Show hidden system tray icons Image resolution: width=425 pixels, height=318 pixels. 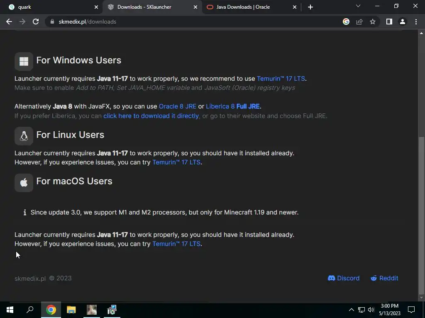tap(351, 310)
